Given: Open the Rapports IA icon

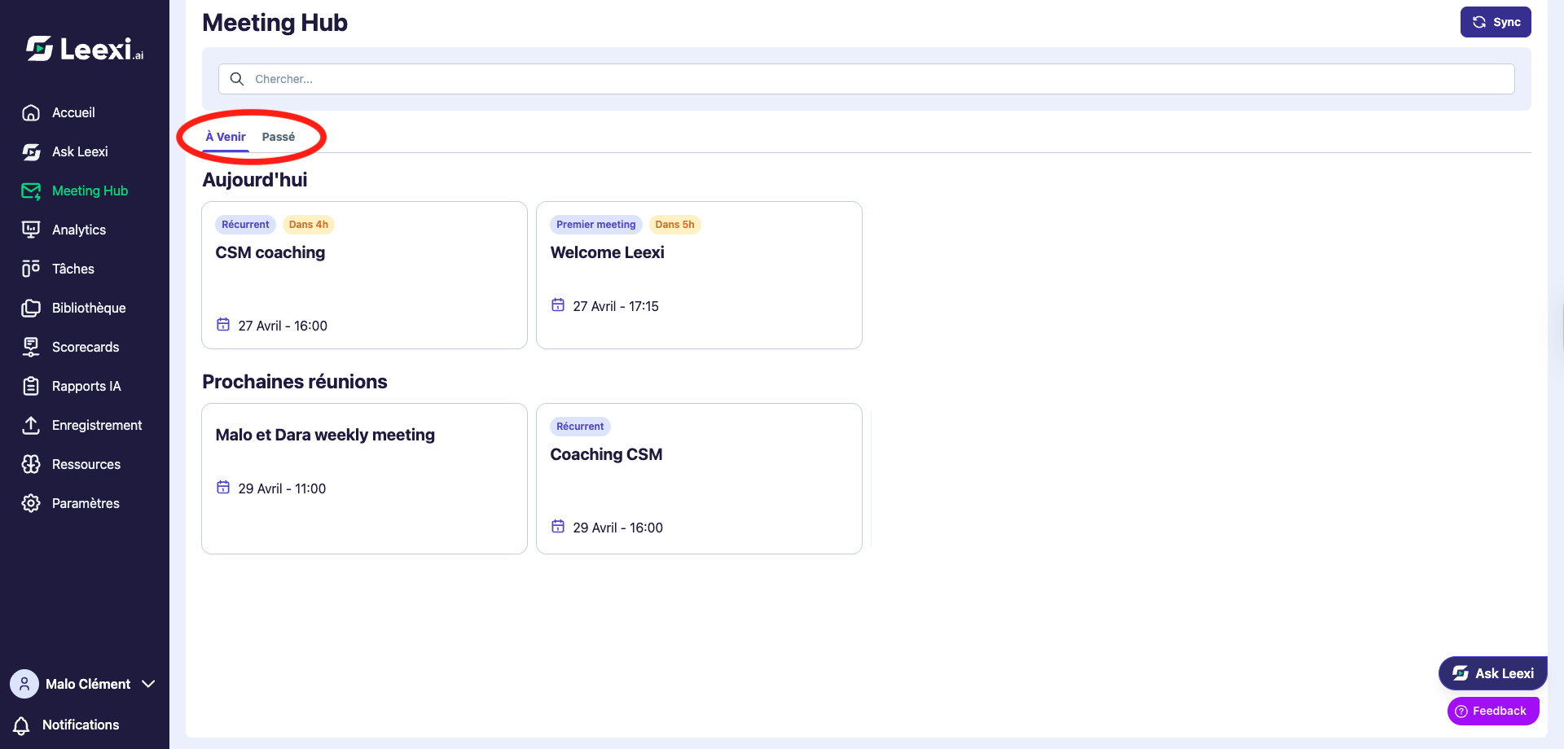Looking at the screenshot, I should click(x=31, y=386).
